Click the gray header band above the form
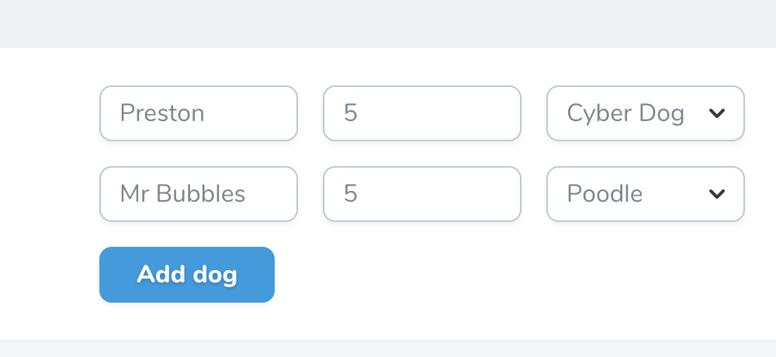Screen dimensions: 776x357 (388, 24)
